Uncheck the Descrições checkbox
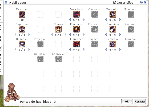Image resolution: width=149 pixels, height=107 pixels. point(115,2)
